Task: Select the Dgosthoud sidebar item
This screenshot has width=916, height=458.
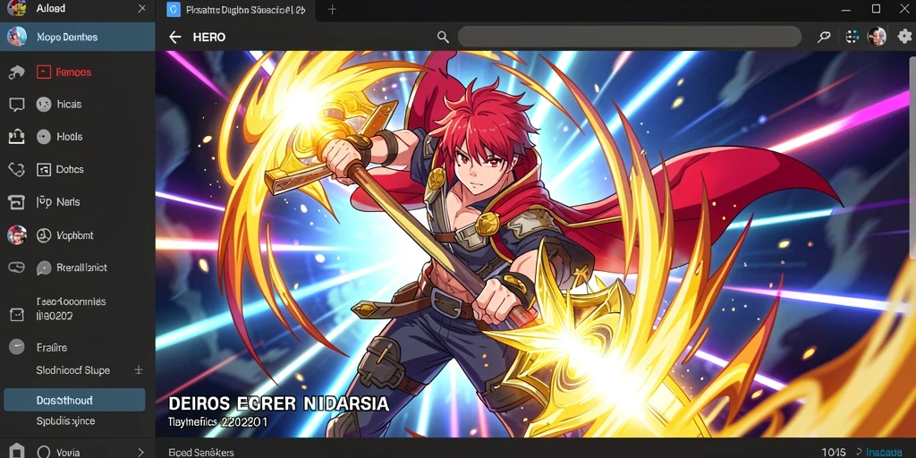Action: click(x=75, y=400)
